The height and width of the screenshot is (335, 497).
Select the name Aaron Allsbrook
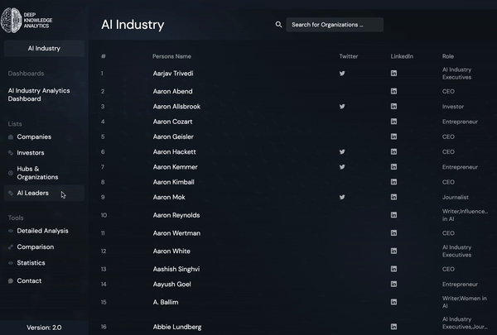tap(176, 107)
